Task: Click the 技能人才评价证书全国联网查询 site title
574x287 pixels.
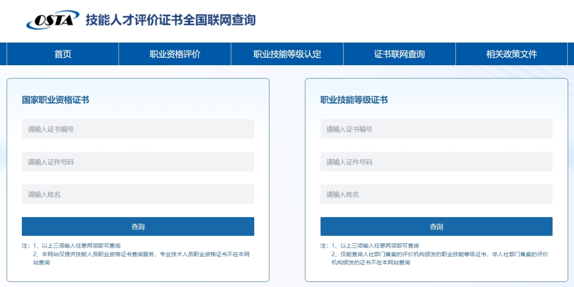Action: 171,20
